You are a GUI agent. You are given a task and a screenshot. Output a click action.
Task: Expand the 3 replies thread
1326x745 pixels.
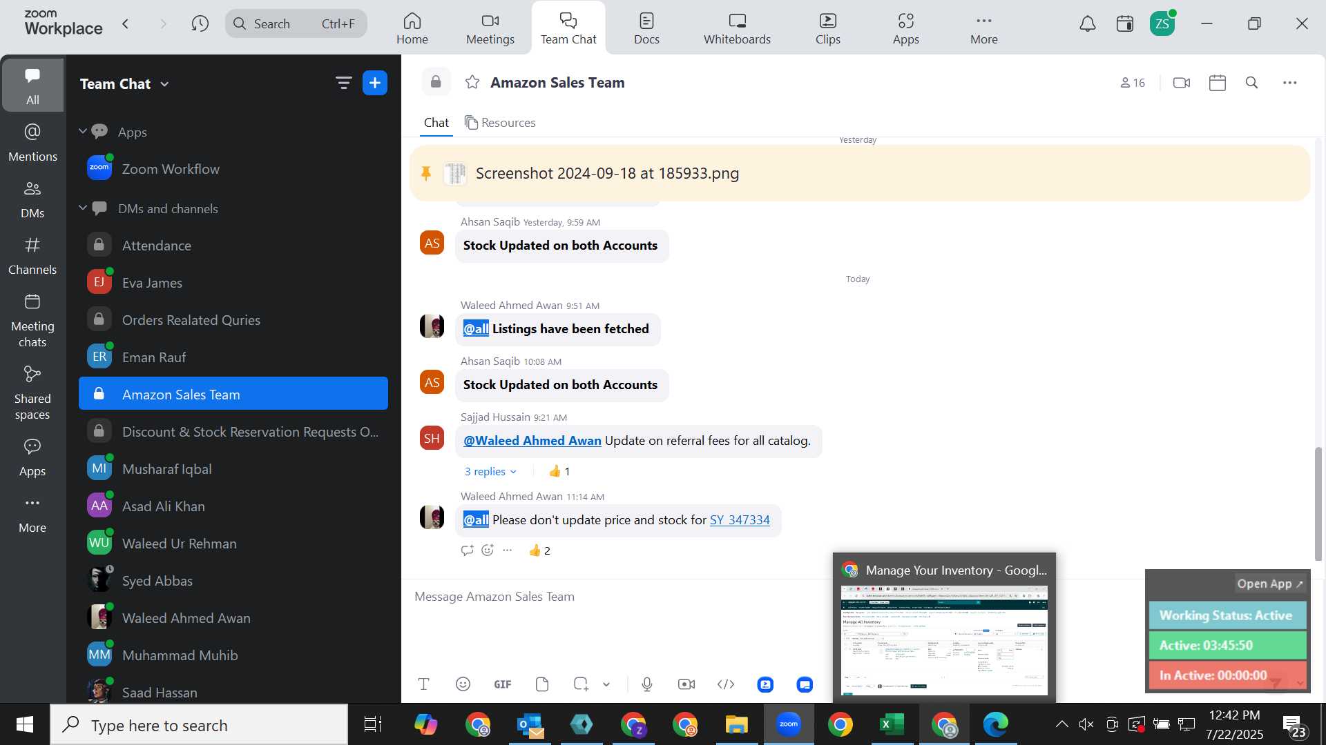[490, 472]
